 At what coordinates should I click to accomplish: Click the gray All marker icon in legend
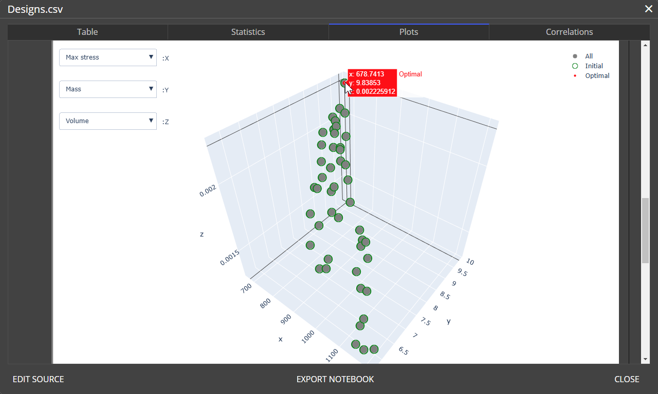pos(575,56)
